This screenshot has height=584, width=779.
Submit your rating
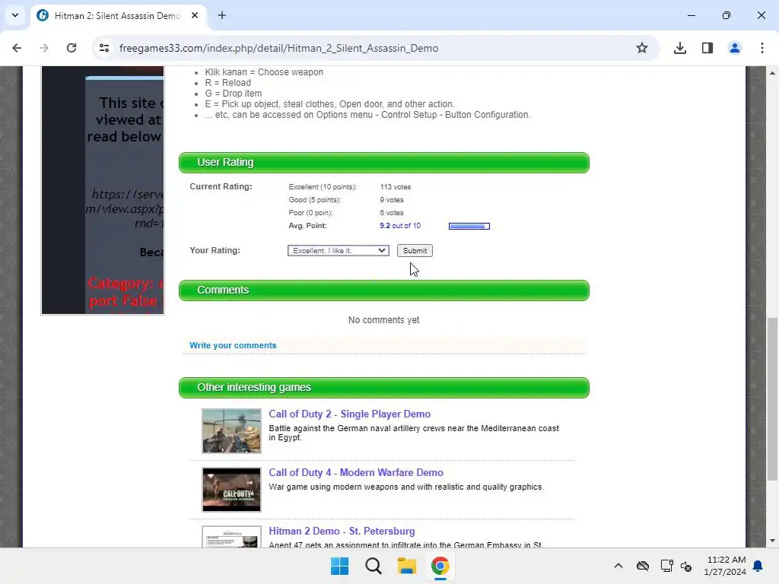(415, 251)
